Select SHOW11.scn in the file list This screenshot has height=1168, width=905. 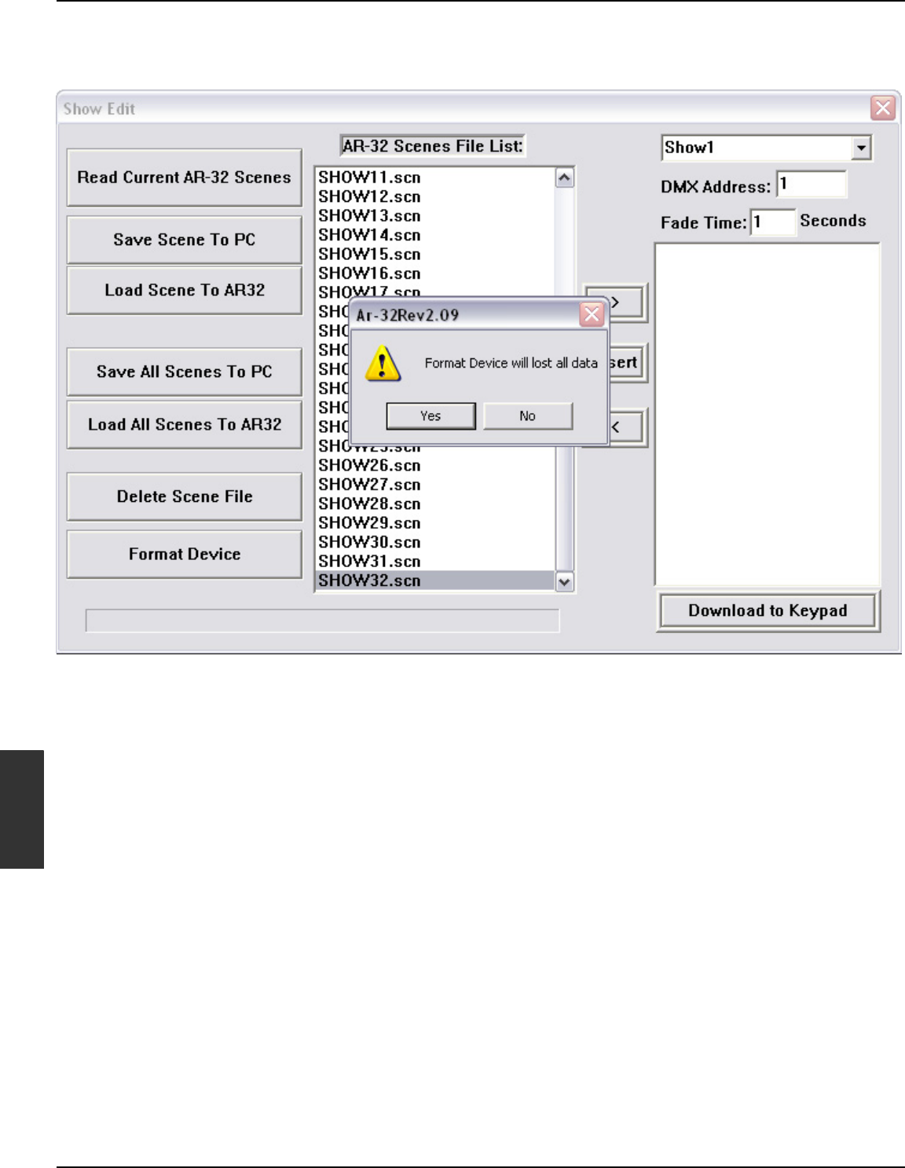tap(436, 178)
